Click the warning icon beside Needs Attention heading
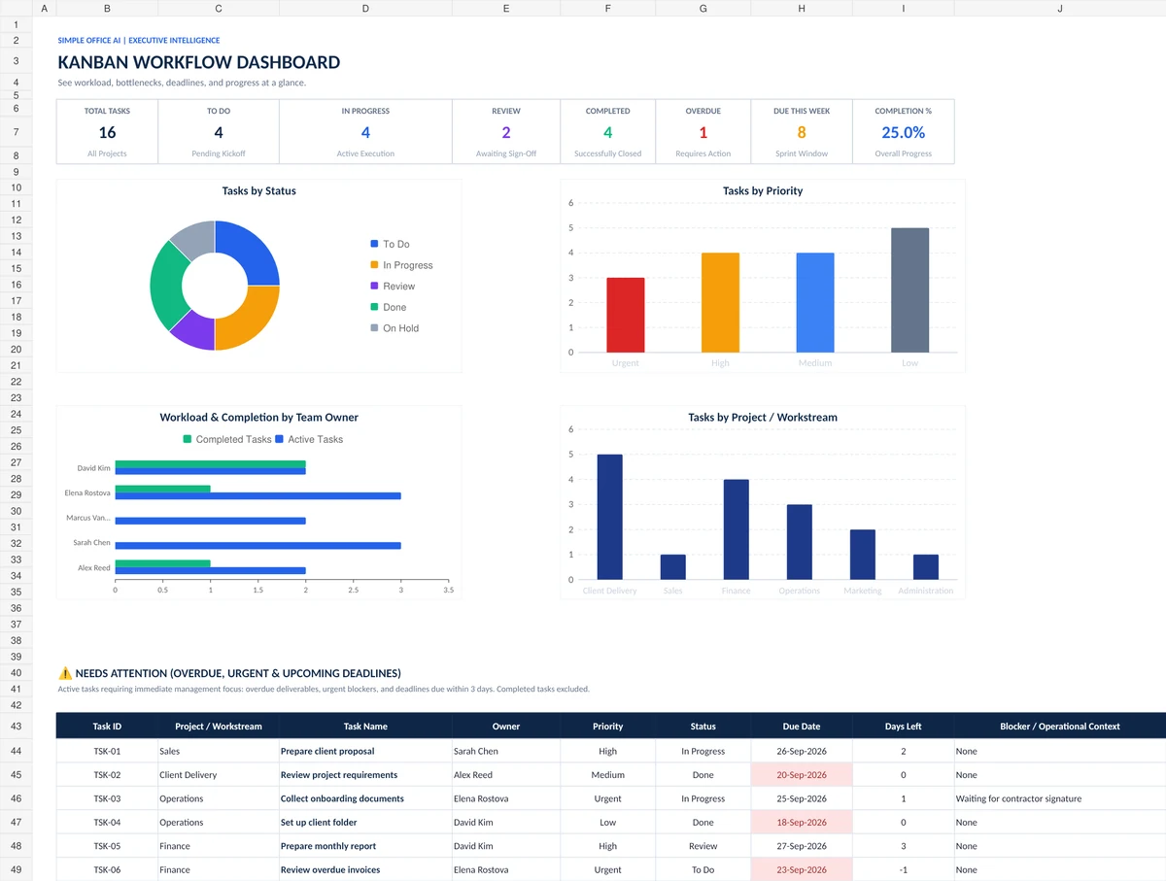This screenshot has width=1166, height=881. click(x=65, y=673)
